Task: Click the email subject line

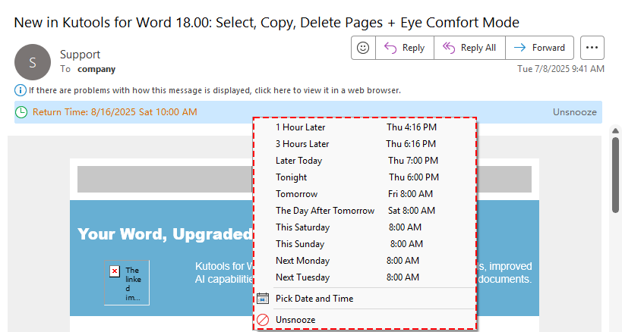Action: tap(267, 23)
